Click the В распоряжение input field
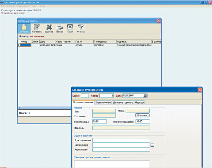Viewport: 212px width, 168px height. 121,140
